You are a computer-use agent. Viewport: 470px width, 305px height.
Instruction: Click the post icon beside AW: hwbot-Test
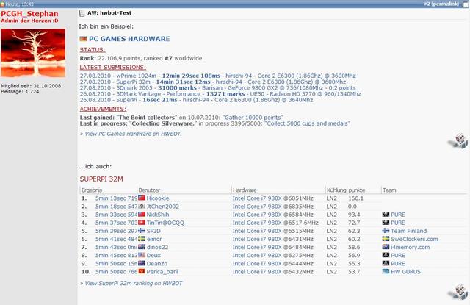pyautogui.click(x=82, y=13)
